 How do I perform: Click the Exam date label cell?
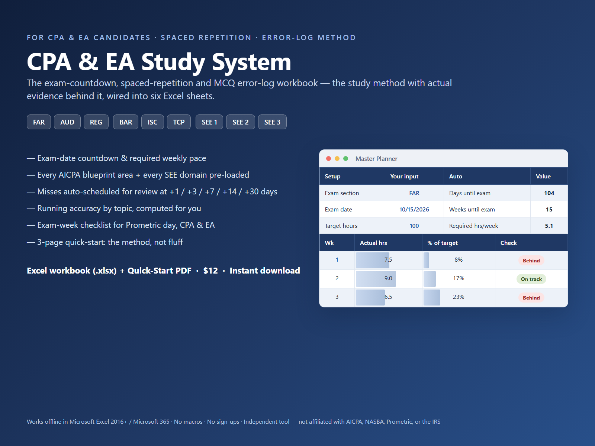pos(352,209)
